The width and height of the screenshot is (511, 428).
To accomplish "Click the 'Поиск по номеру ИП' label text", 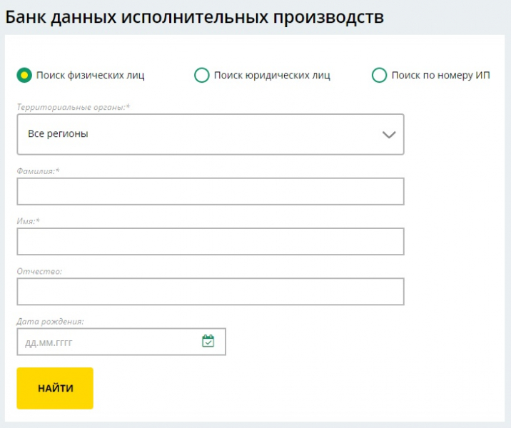I will point(440,75).
